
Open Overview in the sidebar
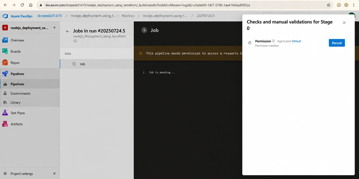30,40
